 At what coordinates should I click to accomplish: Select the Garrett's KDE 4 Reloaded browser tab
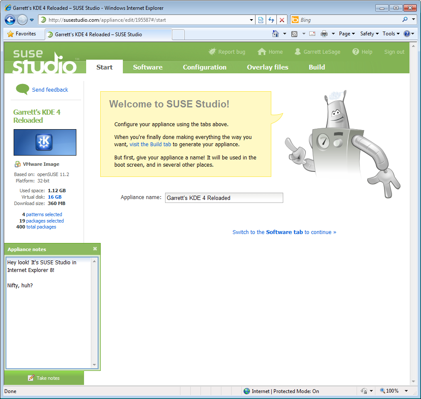[108, 35]
